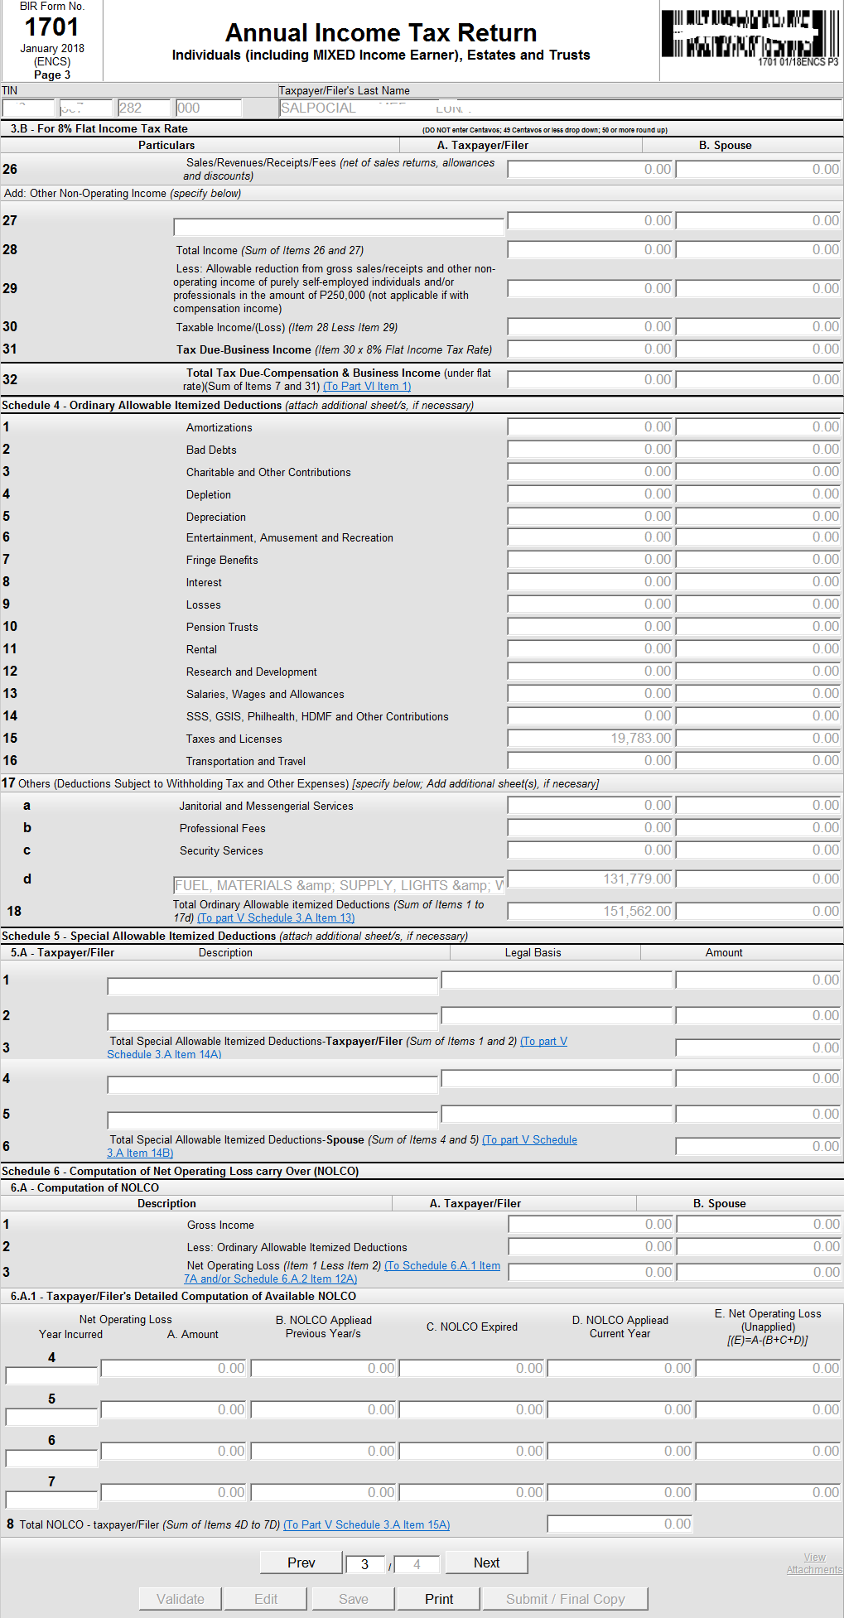Click Bad Debts Taxpayer amount field
The image size is (844, 1618).
(x=591, y=450)
